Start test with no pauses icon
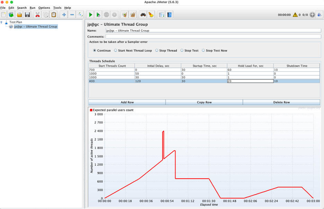Viewport: 324px width, 209px height. (x=98, y=15)
